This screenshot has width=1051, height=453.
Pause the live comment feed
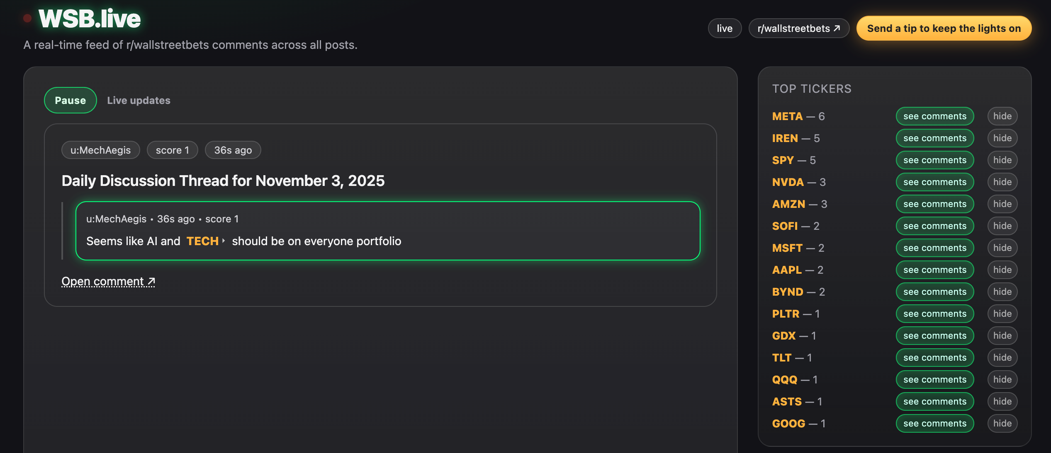[71, 100]
